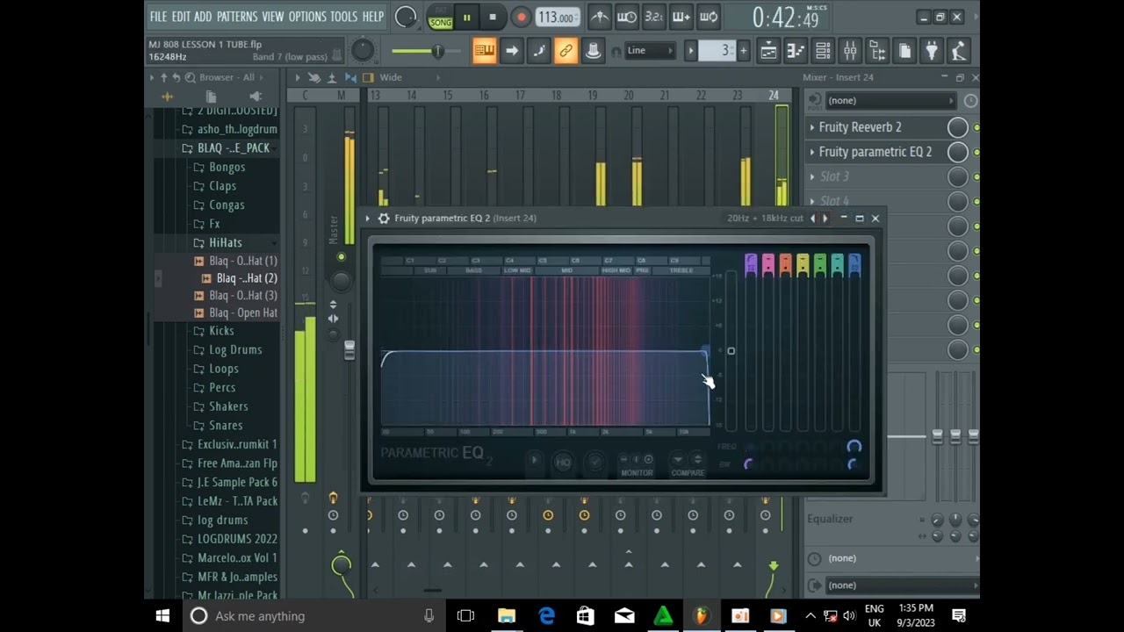Viewport: 1124px width, 632px height.
Task: Open the Piano roll window icon
Action: (796, 51)
